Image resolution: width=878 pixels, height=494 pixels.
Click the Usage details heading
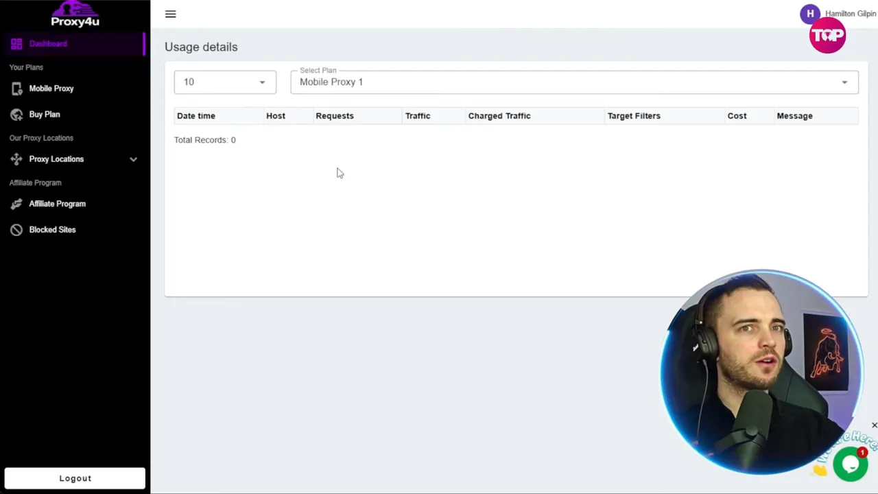pos(201,47)
